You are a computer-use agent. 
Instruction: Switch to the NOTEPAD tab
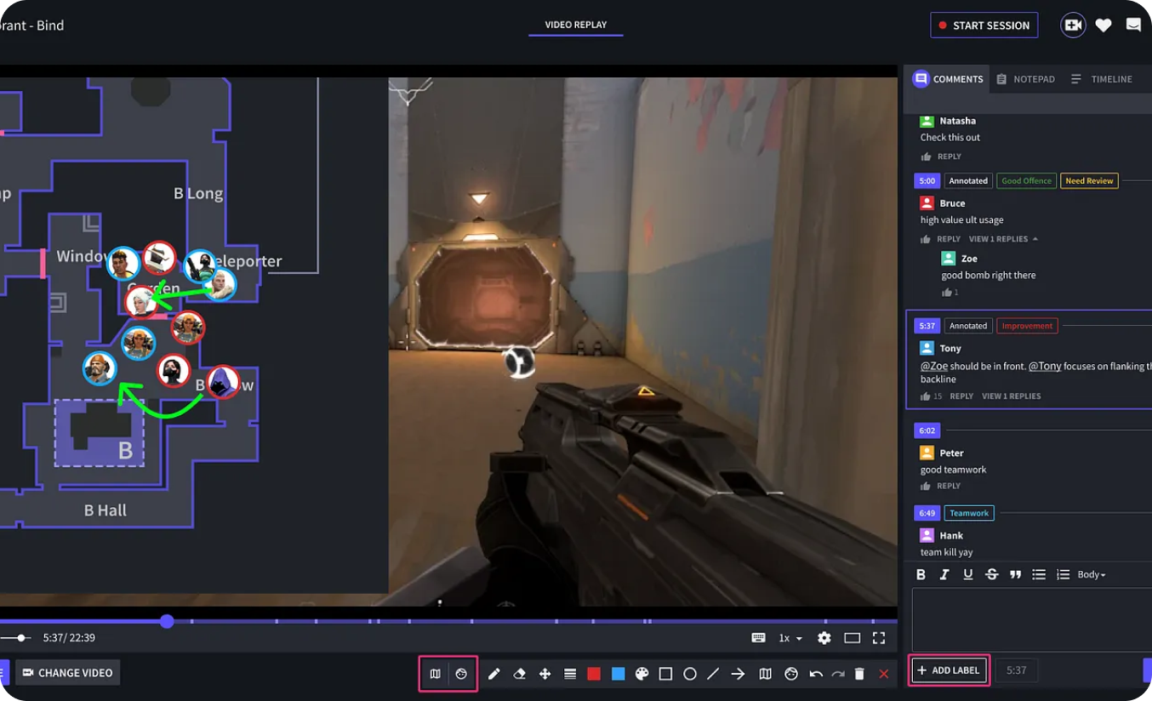coord(1026,78)
